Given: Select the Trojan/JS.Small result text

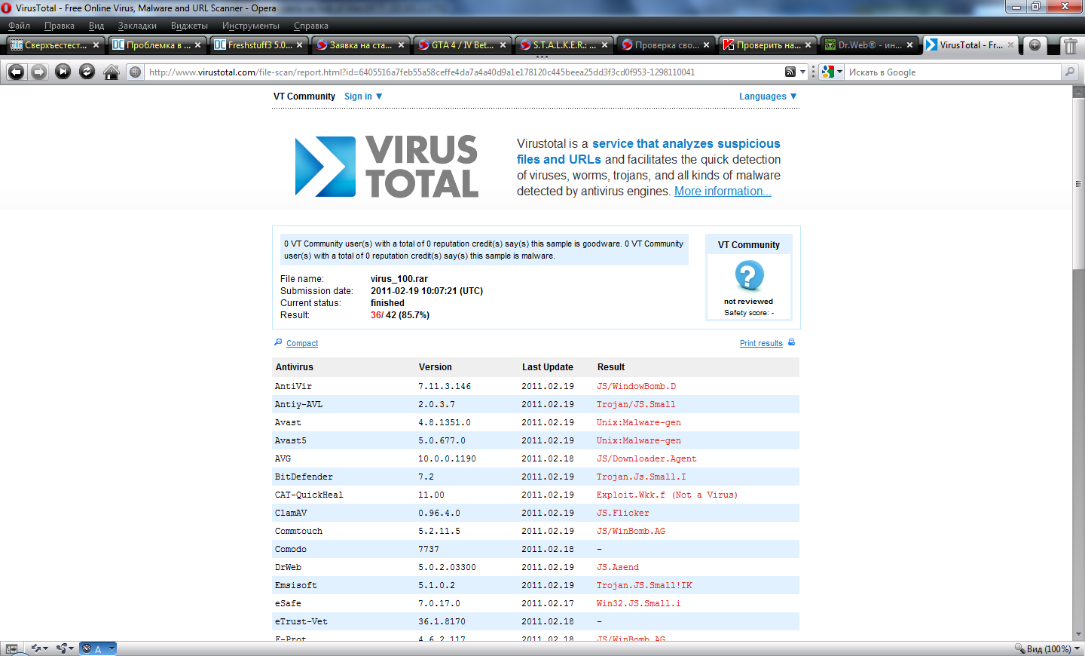Looking at the screenshot, I should pos(636,404).
